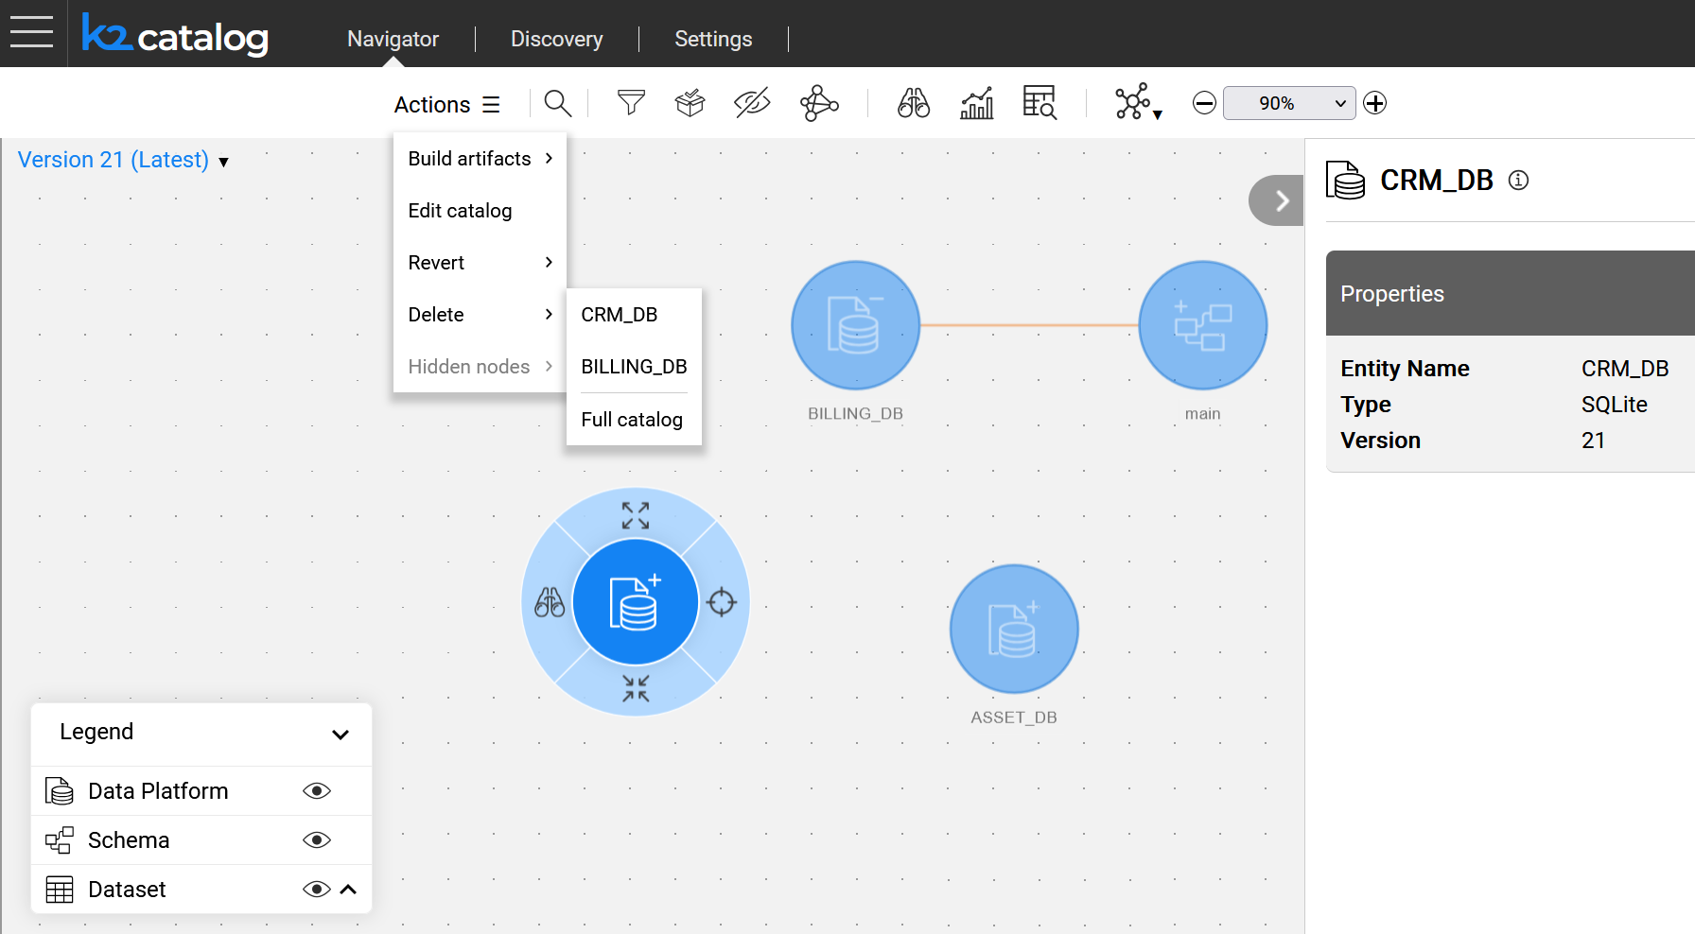Open the filter funnel tool
The width and height of the screenshot is (1695, 934).
(631, 103)
